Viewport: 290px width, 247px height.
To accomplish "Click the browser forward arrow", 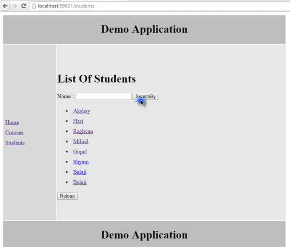I will 14,6.
